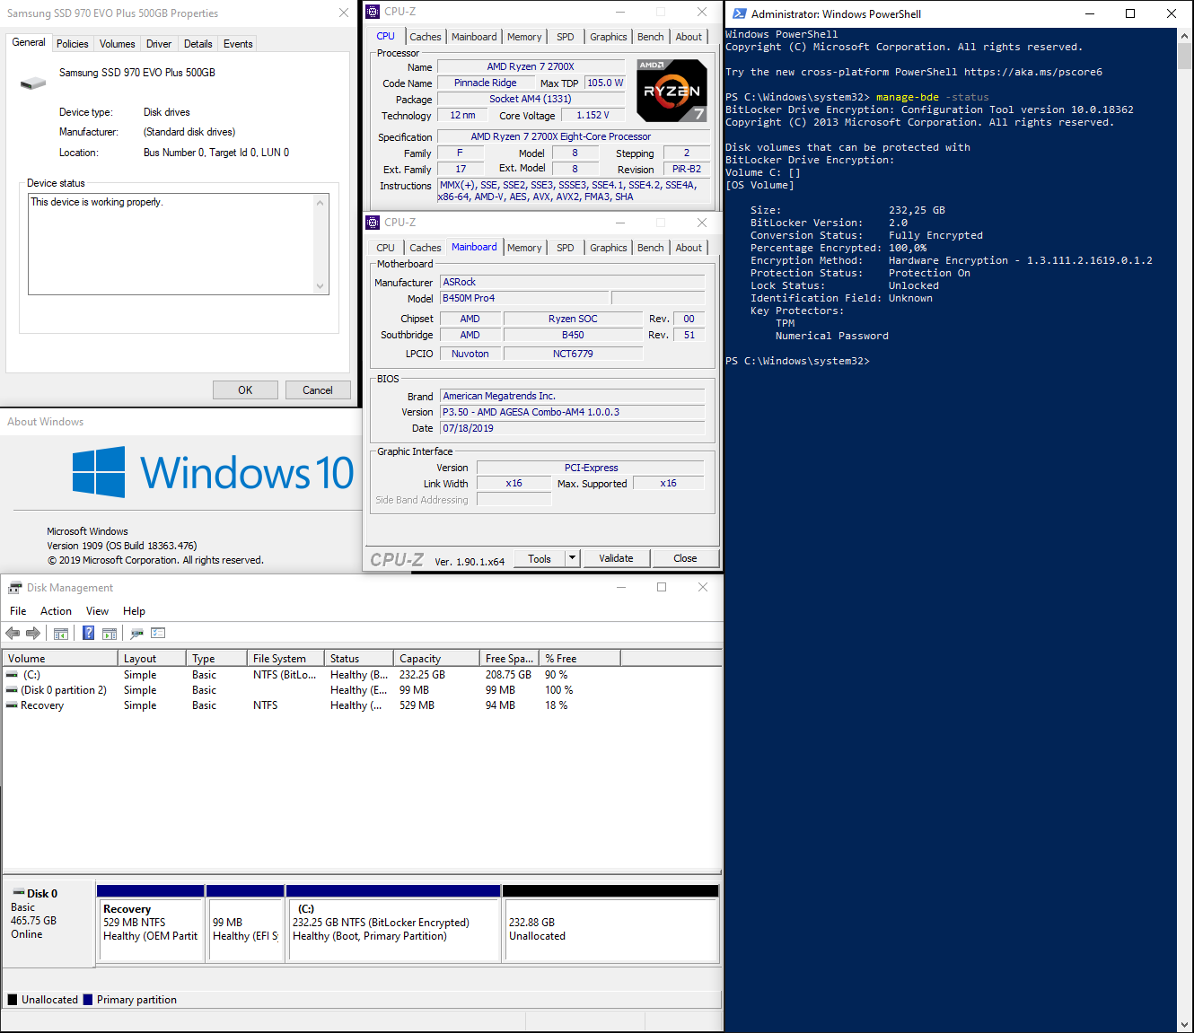
Task: Click the Disk Management title bar icon
Action: point(15,588)
